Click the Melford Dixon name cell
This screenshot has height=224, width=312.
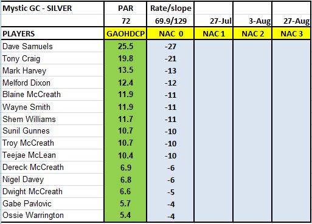coord(53,83)
